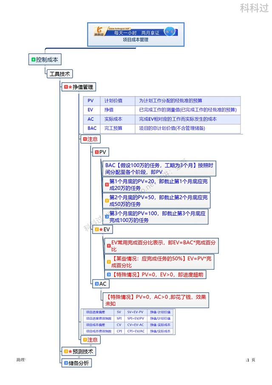272x385 pixels.
Task: Click priority 2 icon beside 【某些情况】 node
Action: click(x=109, y=262)
